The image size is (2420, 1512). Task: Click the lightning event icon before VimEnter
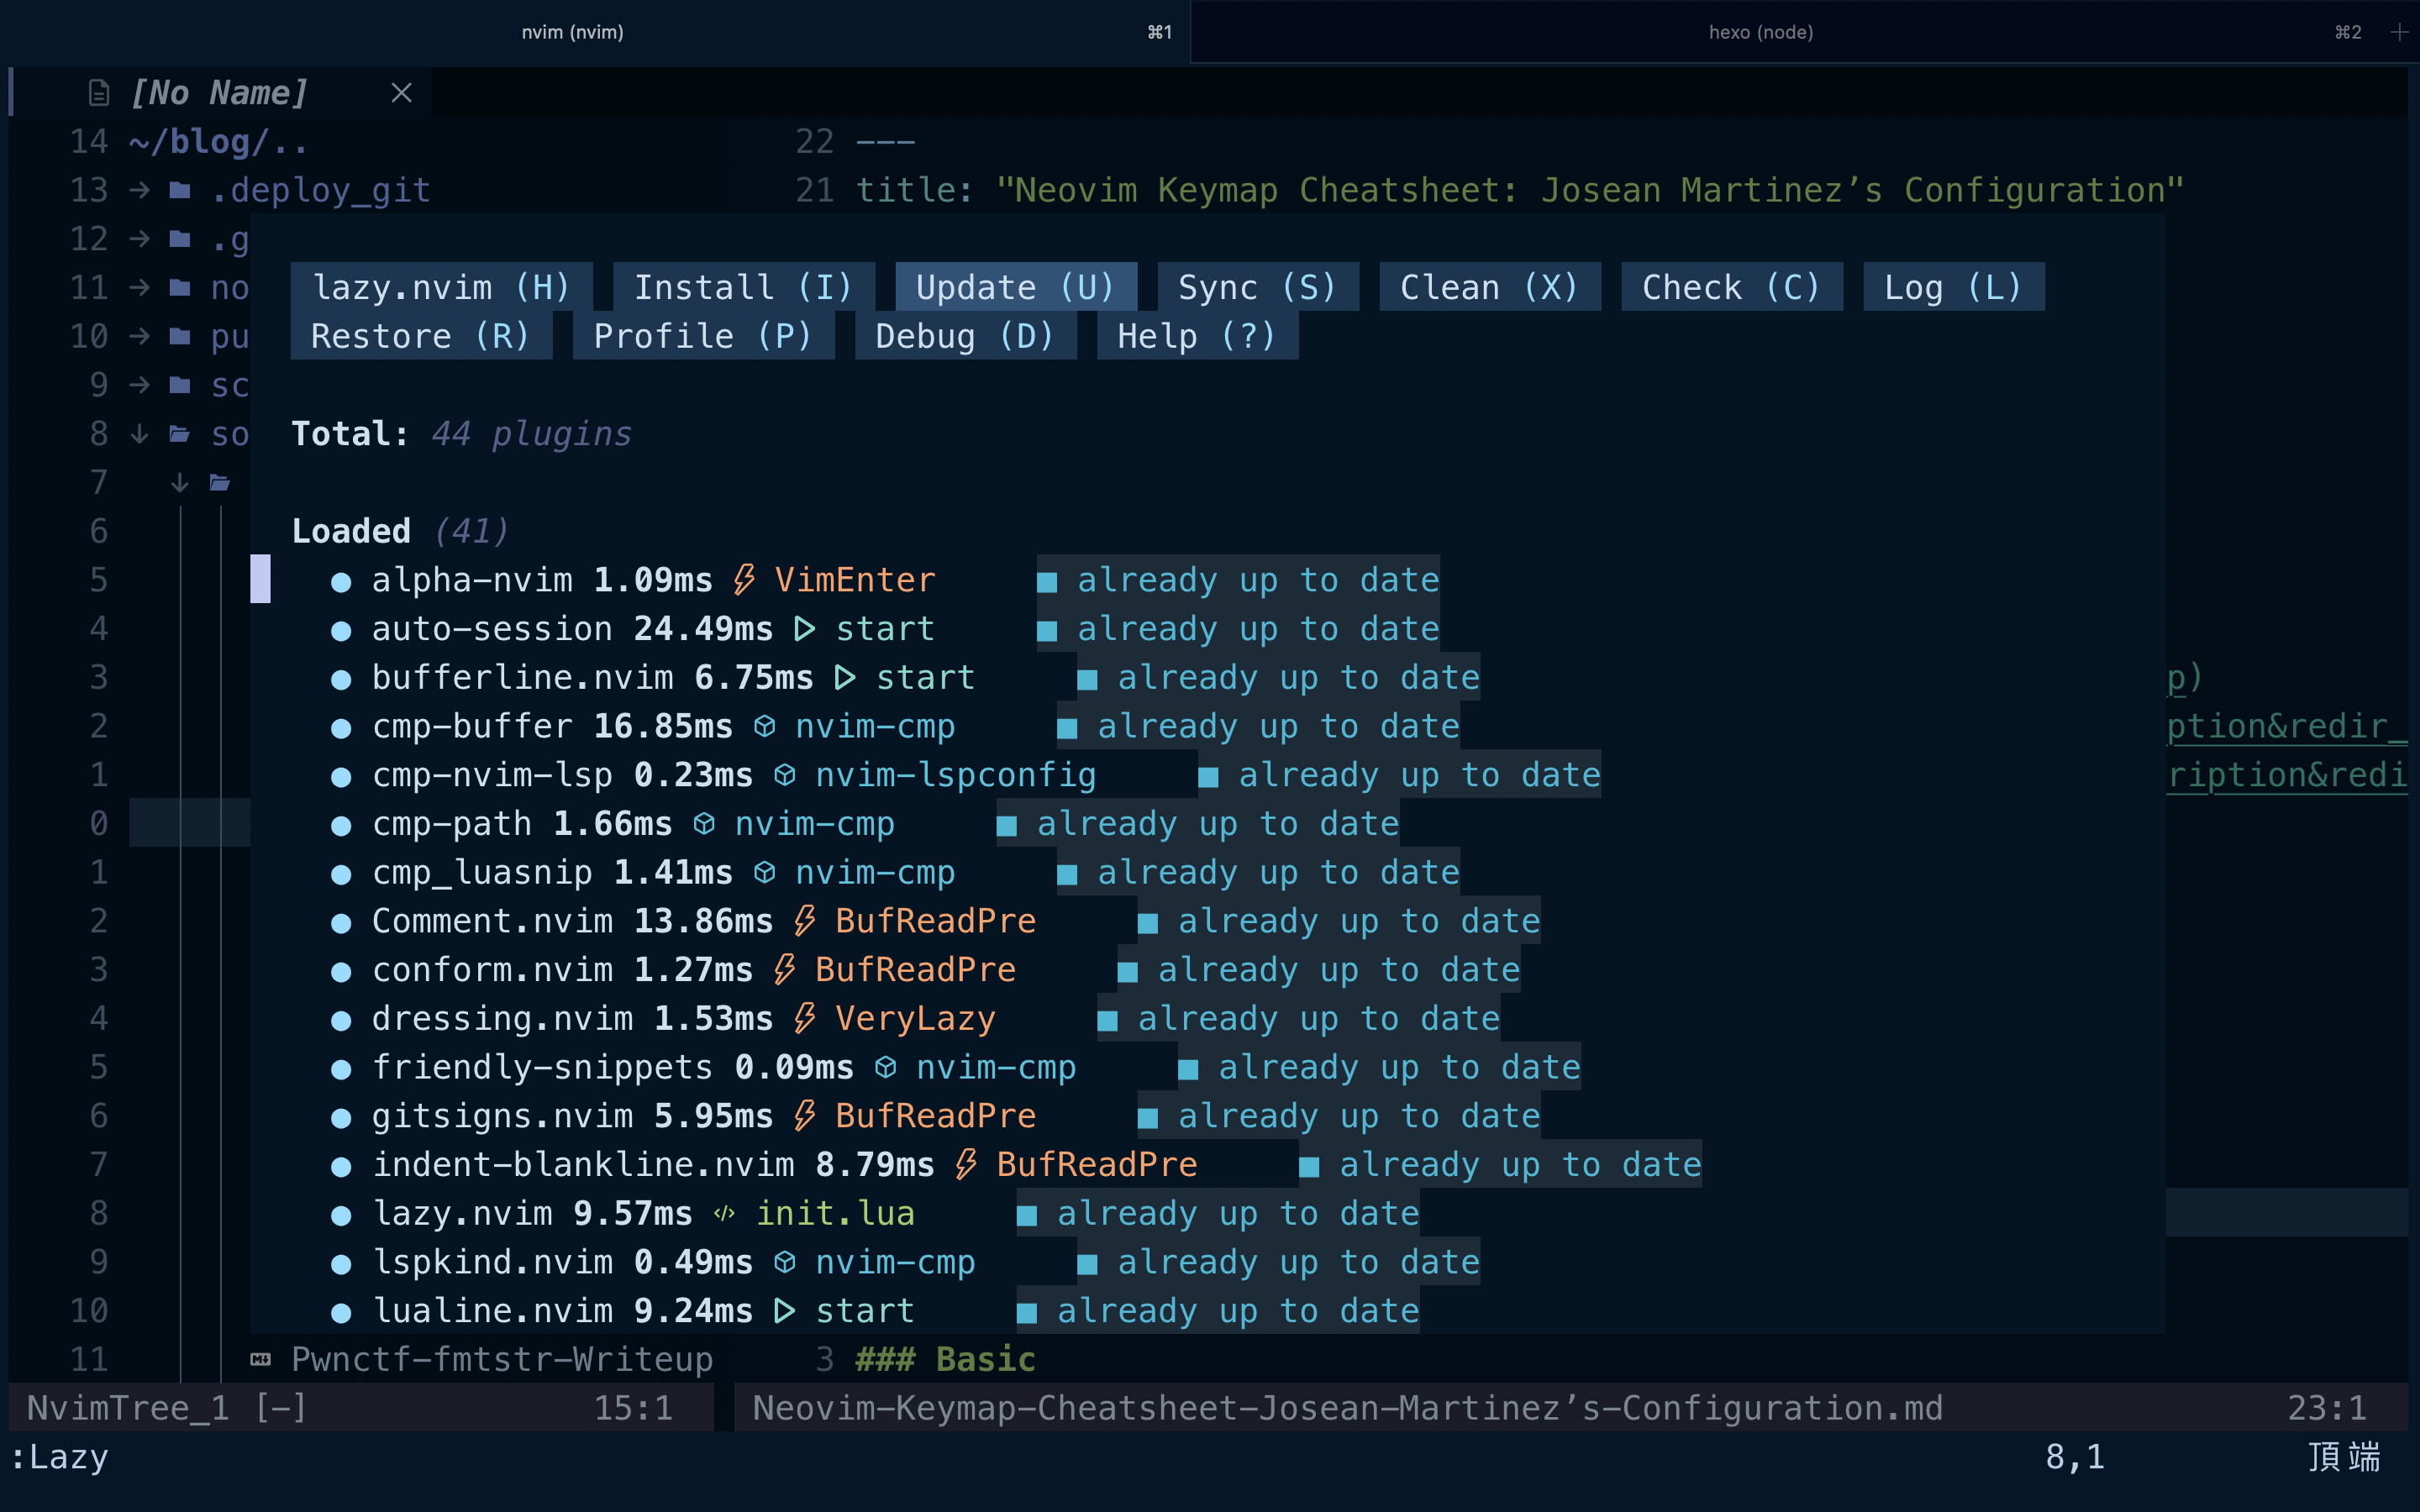click(x=744, y=580)
